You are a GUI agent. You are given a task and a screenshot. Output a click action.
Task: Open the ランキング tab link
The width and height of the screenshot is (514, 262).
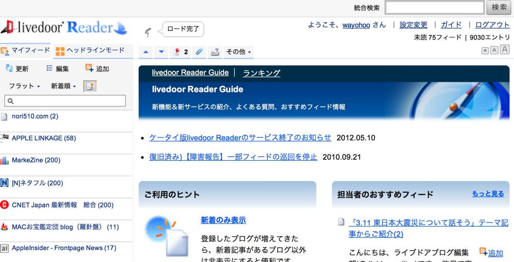261,73
